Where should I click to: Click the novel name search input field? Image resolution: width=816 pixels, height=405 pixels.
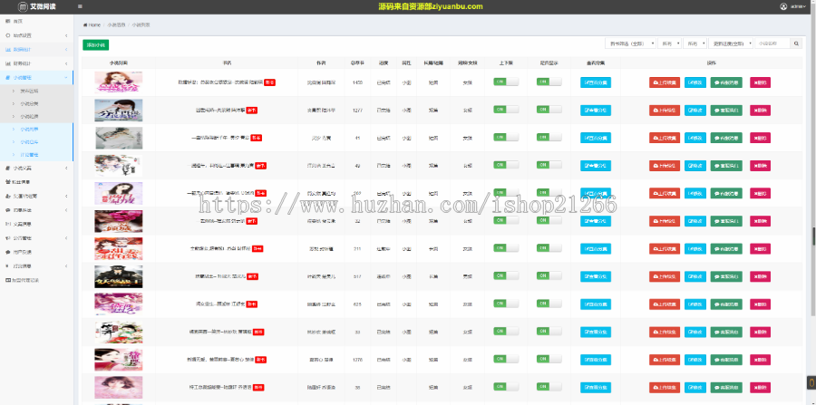pyautogui.click(x=772, y=43)
